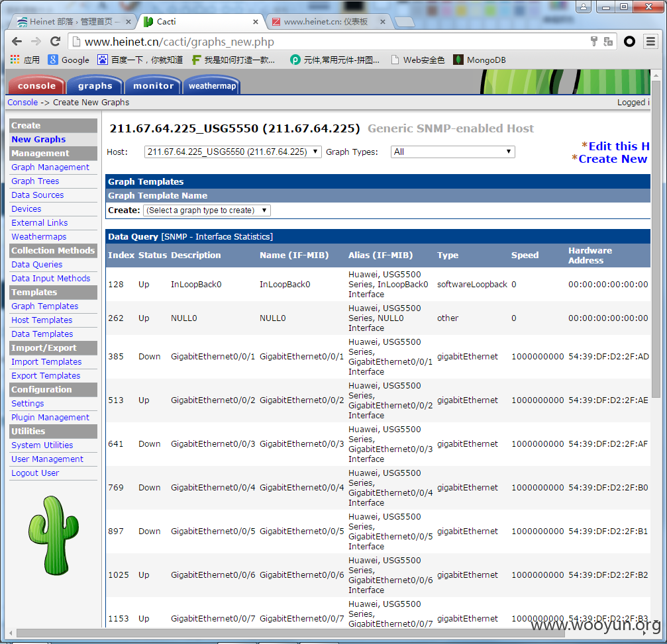Click the black circle extension icon
This screenshot has height=644, width=667.
[629, 41]
